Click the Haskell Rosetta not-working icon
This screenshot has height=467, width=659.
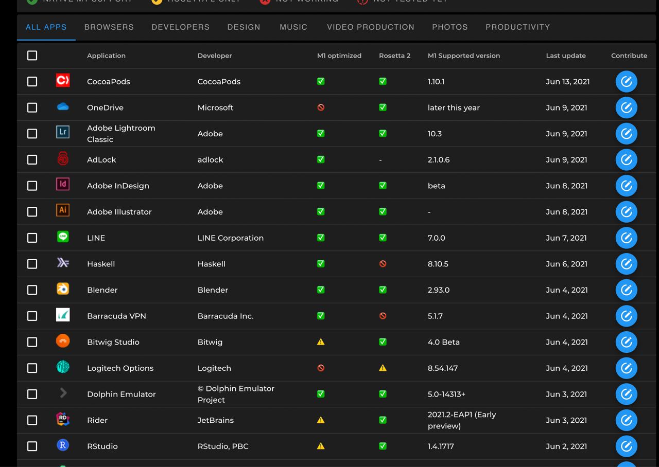[x=383, y=264]
